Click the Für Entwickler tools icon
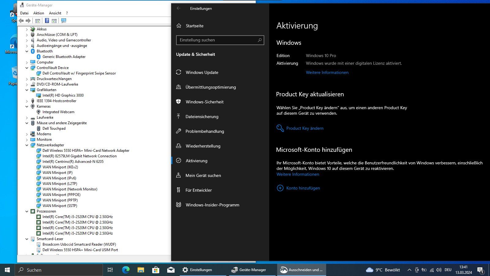Viewport: 490px width, 276px height. [x=179, y=190]
